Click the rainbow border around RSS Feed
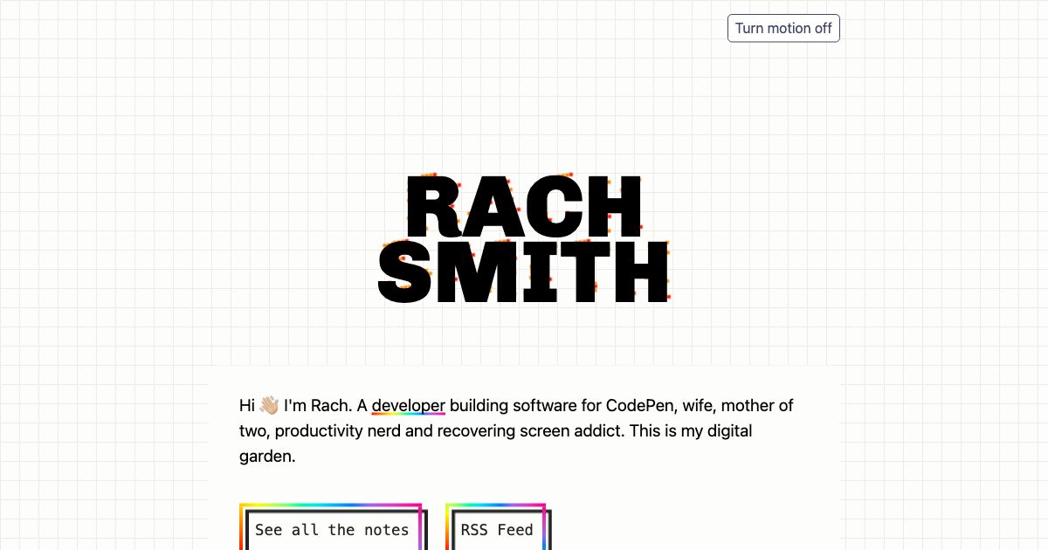This screenshot has height=550, width=1048. 496,505
